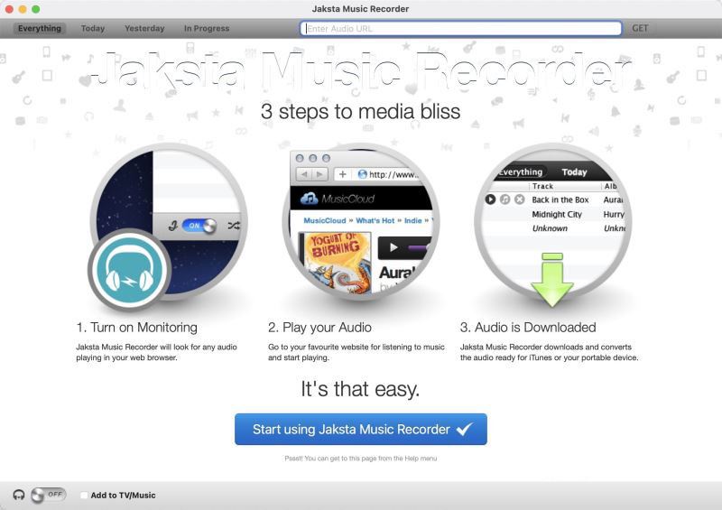722x510 pixels.
Task: Click the headphones icon in bottom bar
Action: coord(19,495)
